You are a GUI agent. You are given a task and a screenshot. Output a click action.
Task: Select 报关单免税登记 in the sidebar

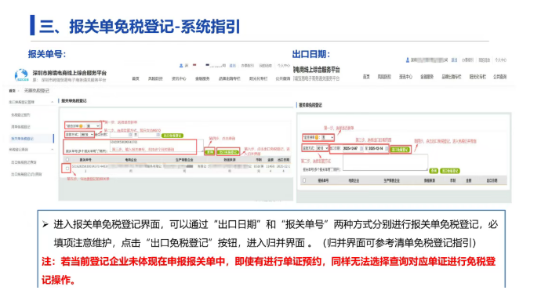coord(23,139)
